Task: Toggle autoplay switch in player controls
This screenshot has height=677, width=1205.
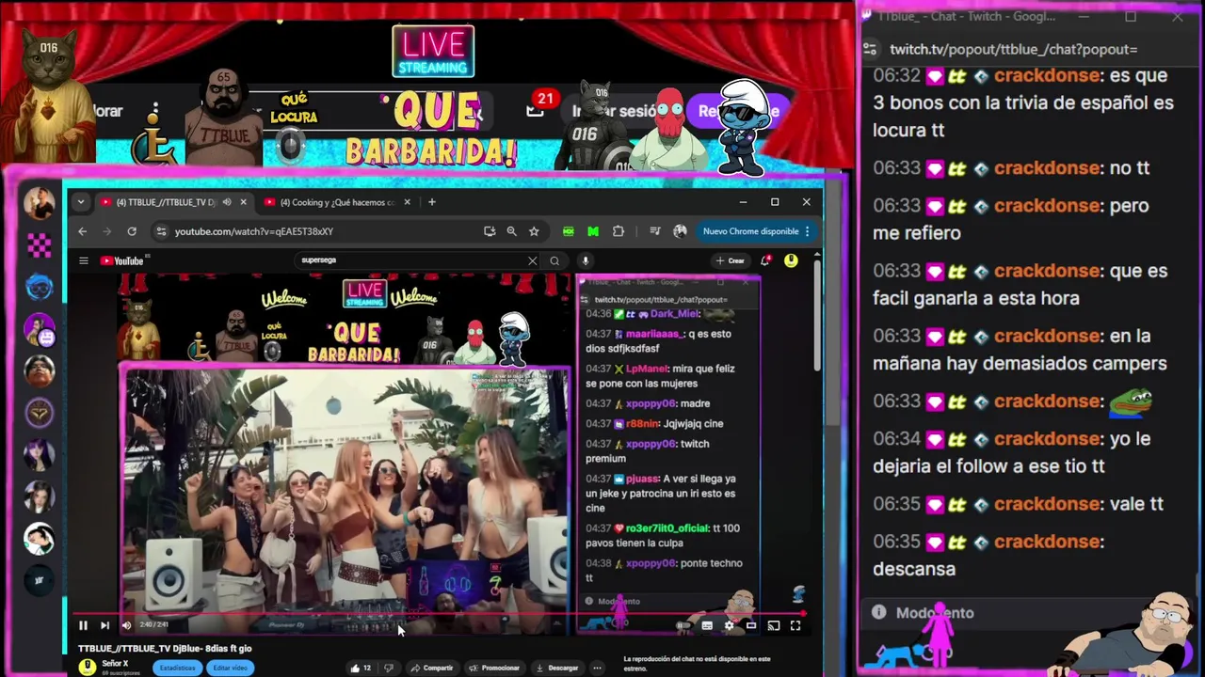Action: pyautogui.click(x=684, y=625)
